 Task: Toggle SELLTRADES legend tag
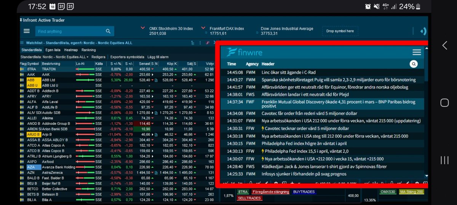(249, 198)
